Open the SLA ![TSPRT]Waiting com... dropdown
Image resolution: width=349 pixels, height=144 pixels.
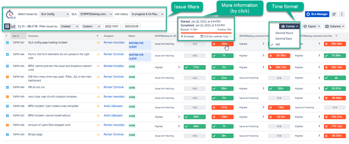tap(96, 14)
